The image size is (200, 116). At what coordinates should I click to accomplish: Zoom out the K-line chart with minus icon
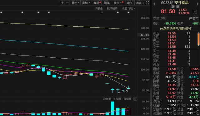tap(67, 3)
